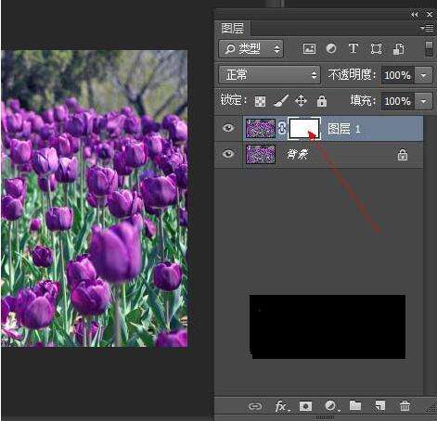Hide 图层 1 with its eye icon
Image resolution: width=437 pixels, height=421 pixels.
228,128
